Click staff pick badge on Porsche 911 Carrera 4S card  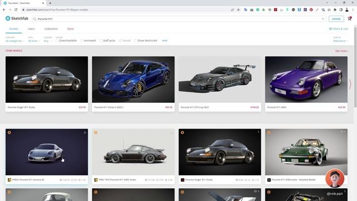pyautogui.click(x=9, y=132)
